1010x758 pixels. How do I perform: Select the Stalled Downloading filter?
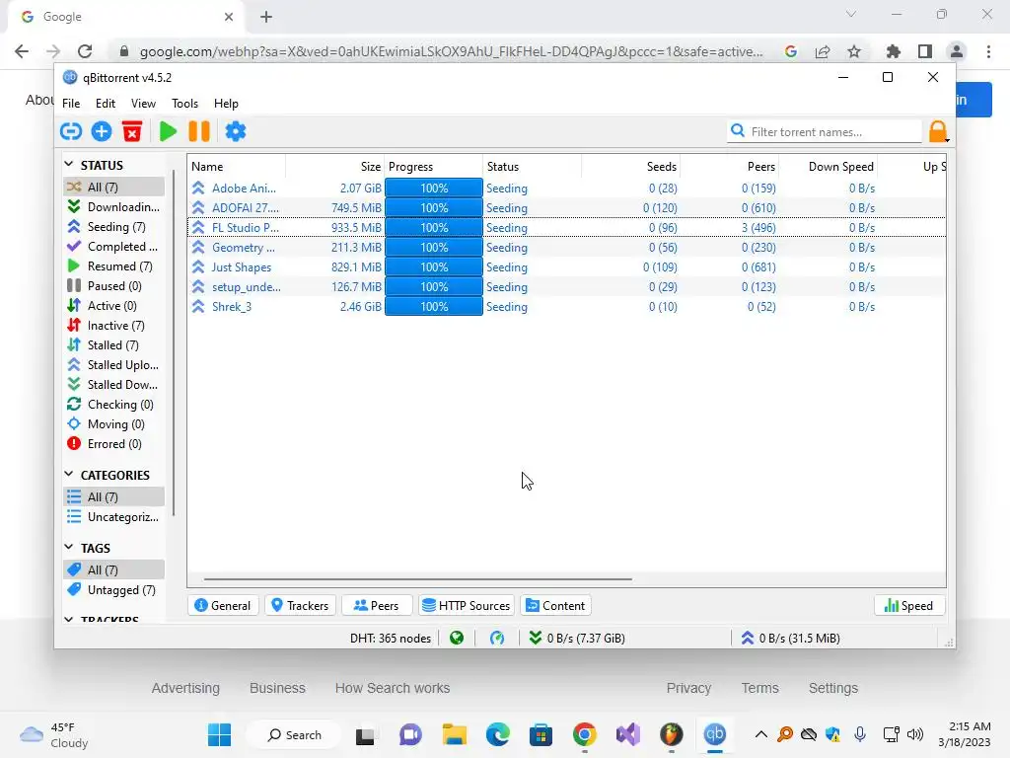[x=113, y=385]
